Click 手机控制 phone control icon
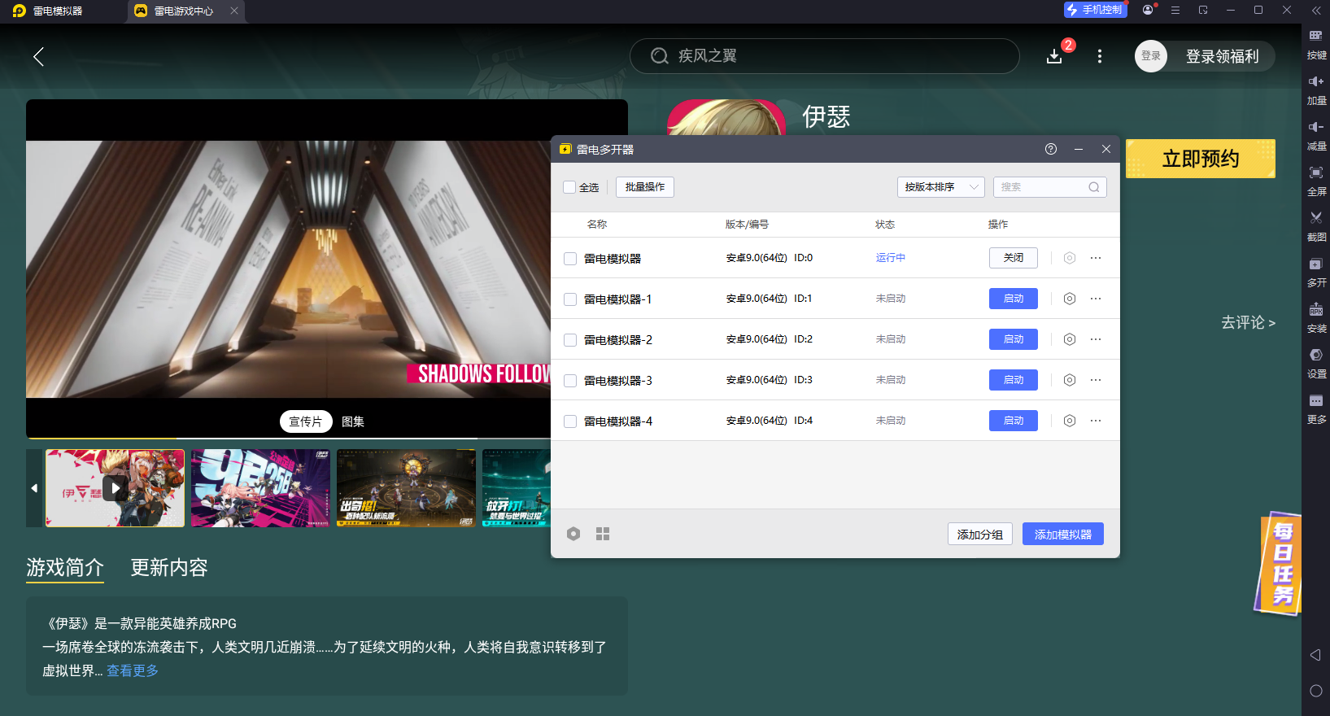The height and width of the screenshot is (716, 1330). point(1095,10)
